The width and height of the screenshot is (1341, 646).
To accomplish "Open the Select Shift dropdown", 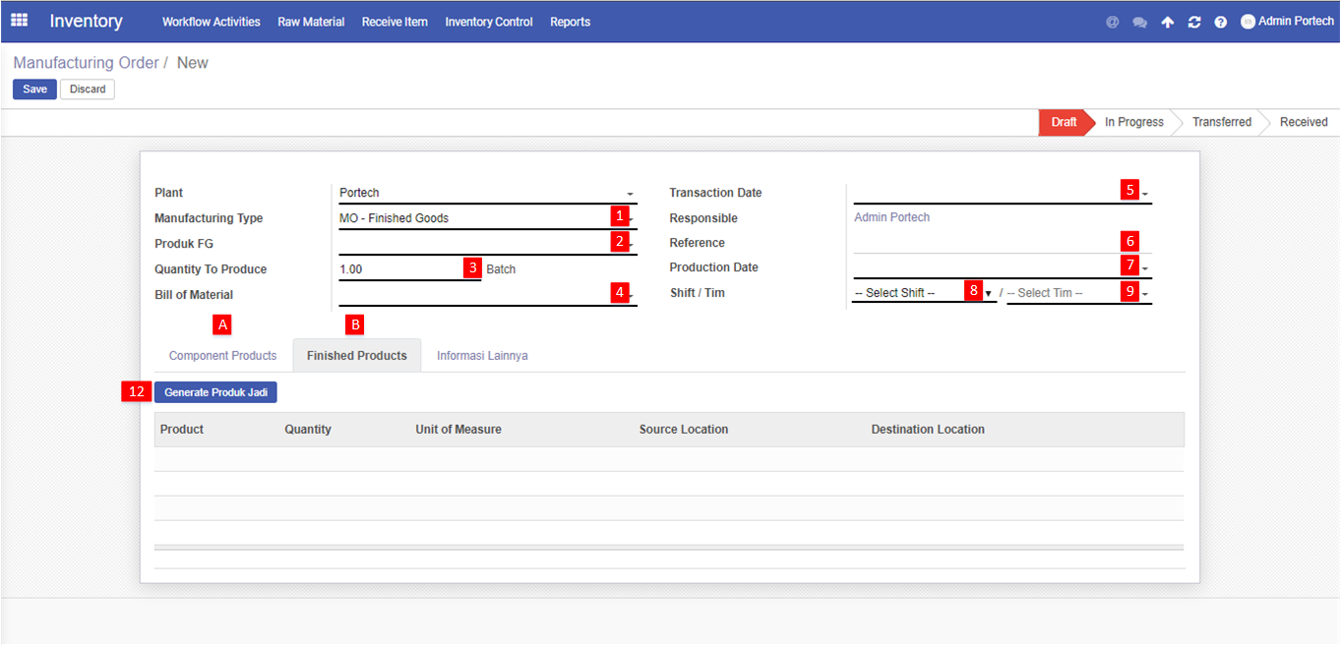I will click(923, 293).
